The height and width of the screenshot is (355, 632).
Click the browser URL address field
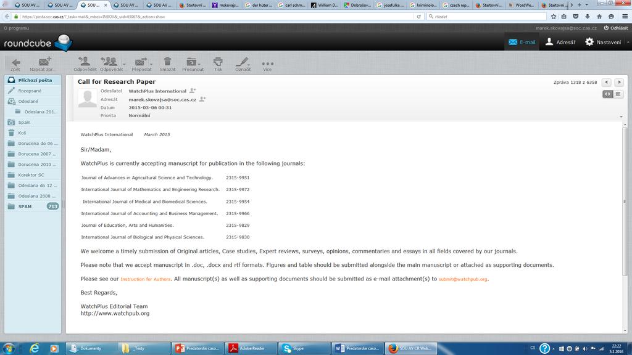point(217,17)
